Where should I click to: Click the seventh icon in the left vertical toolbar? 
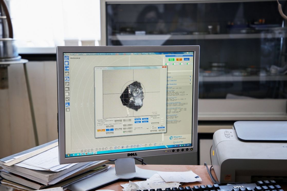pyautogui.click(x=67, y=89)
